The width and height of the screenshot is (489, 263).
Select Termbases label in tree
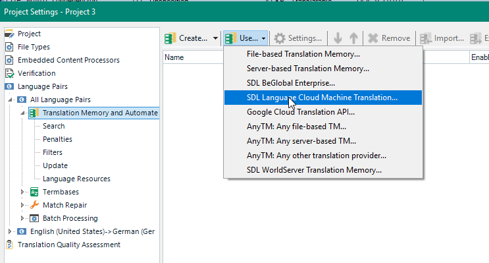click(61, 192)
